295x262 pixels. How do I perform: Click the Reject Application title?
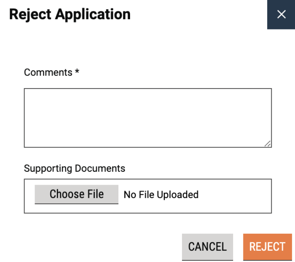click(70, 14)
